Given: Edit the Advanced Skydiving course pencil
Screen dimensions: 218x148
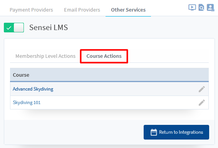Looking at the screenshot, I should coord(201,89).
